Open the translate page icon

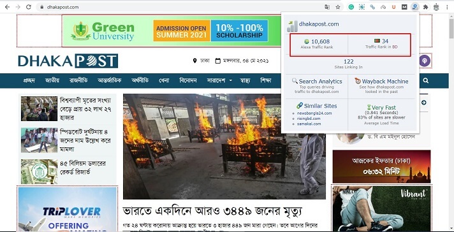327,7
